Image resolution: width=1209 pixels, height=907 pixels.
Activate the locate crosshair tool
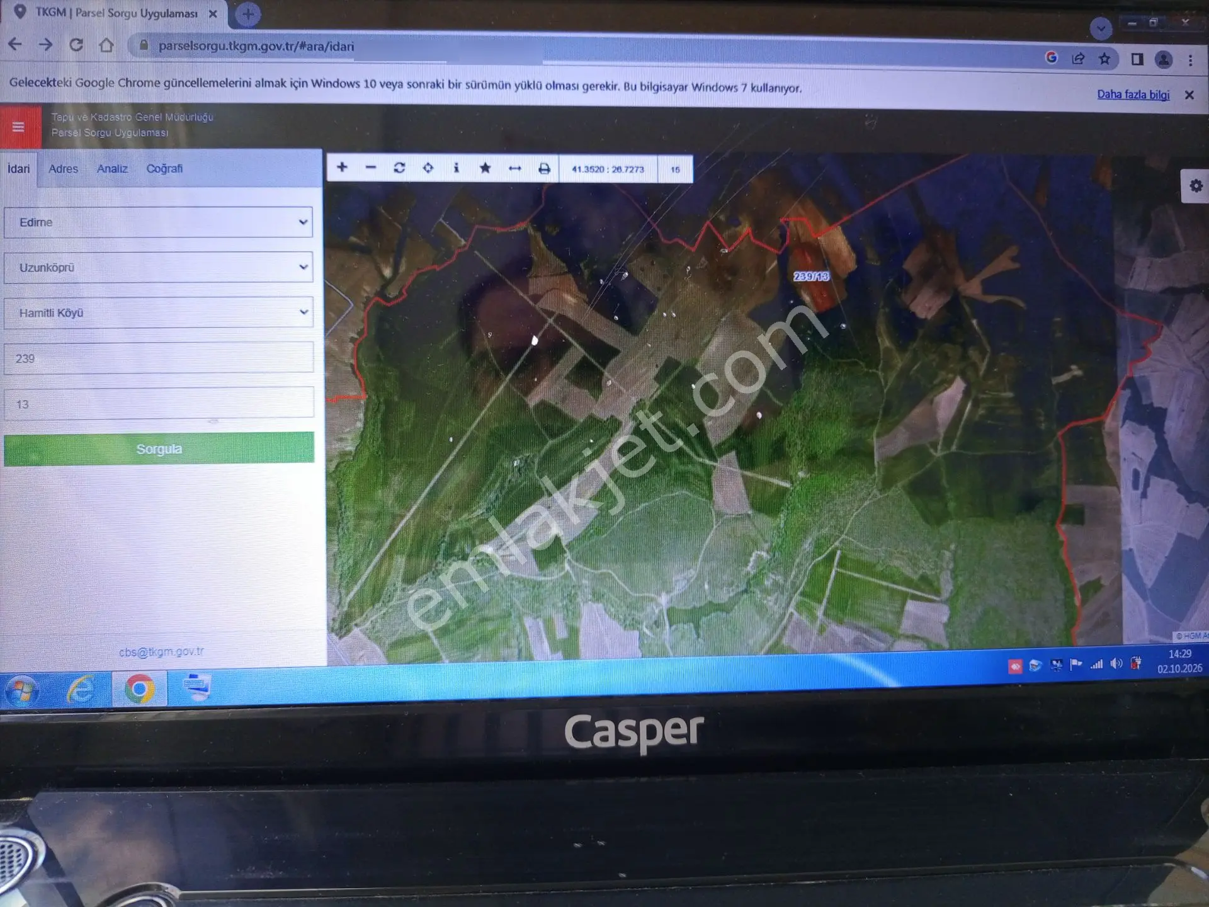(428, 168)
